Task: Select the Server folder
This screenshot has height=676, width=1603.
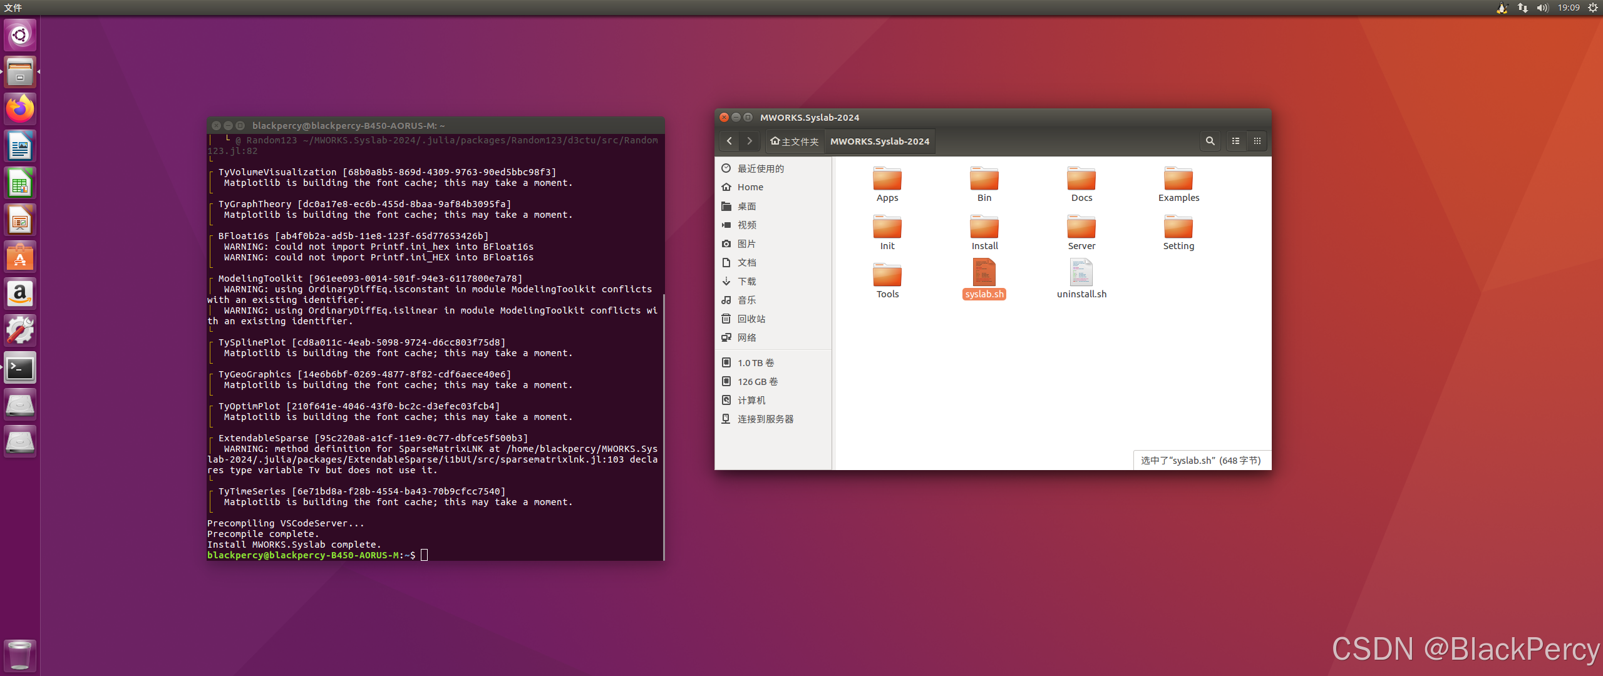Action: click(x=1081, y=233)
